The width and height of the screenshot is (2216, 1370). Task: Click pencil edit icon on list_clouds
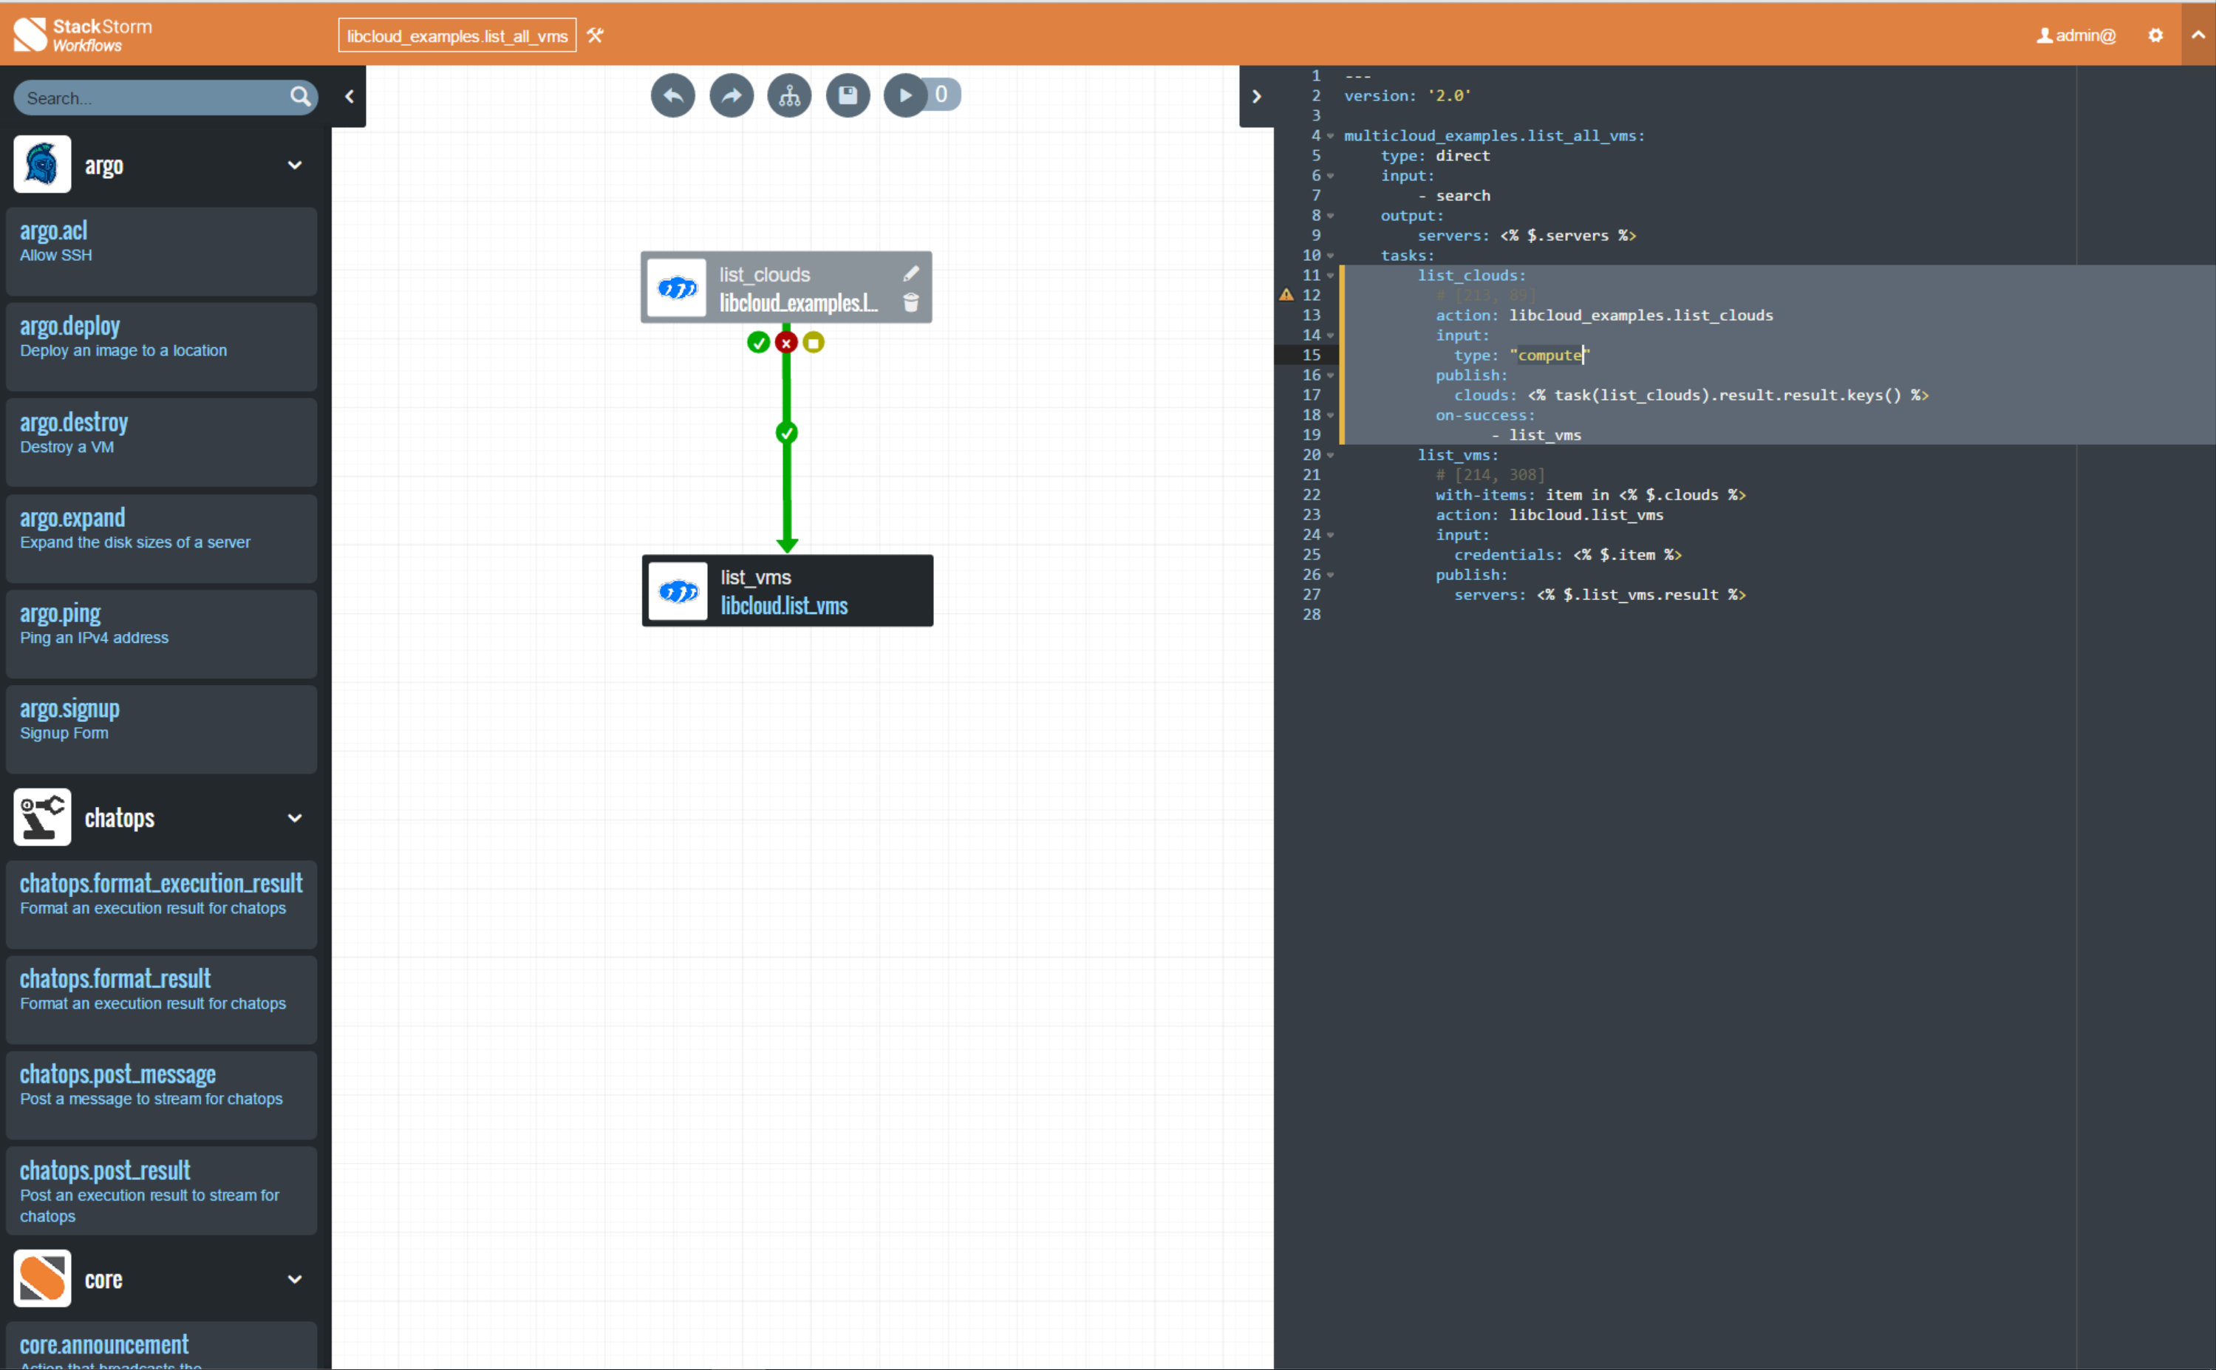pyautogui.click(x=910, y=273)
